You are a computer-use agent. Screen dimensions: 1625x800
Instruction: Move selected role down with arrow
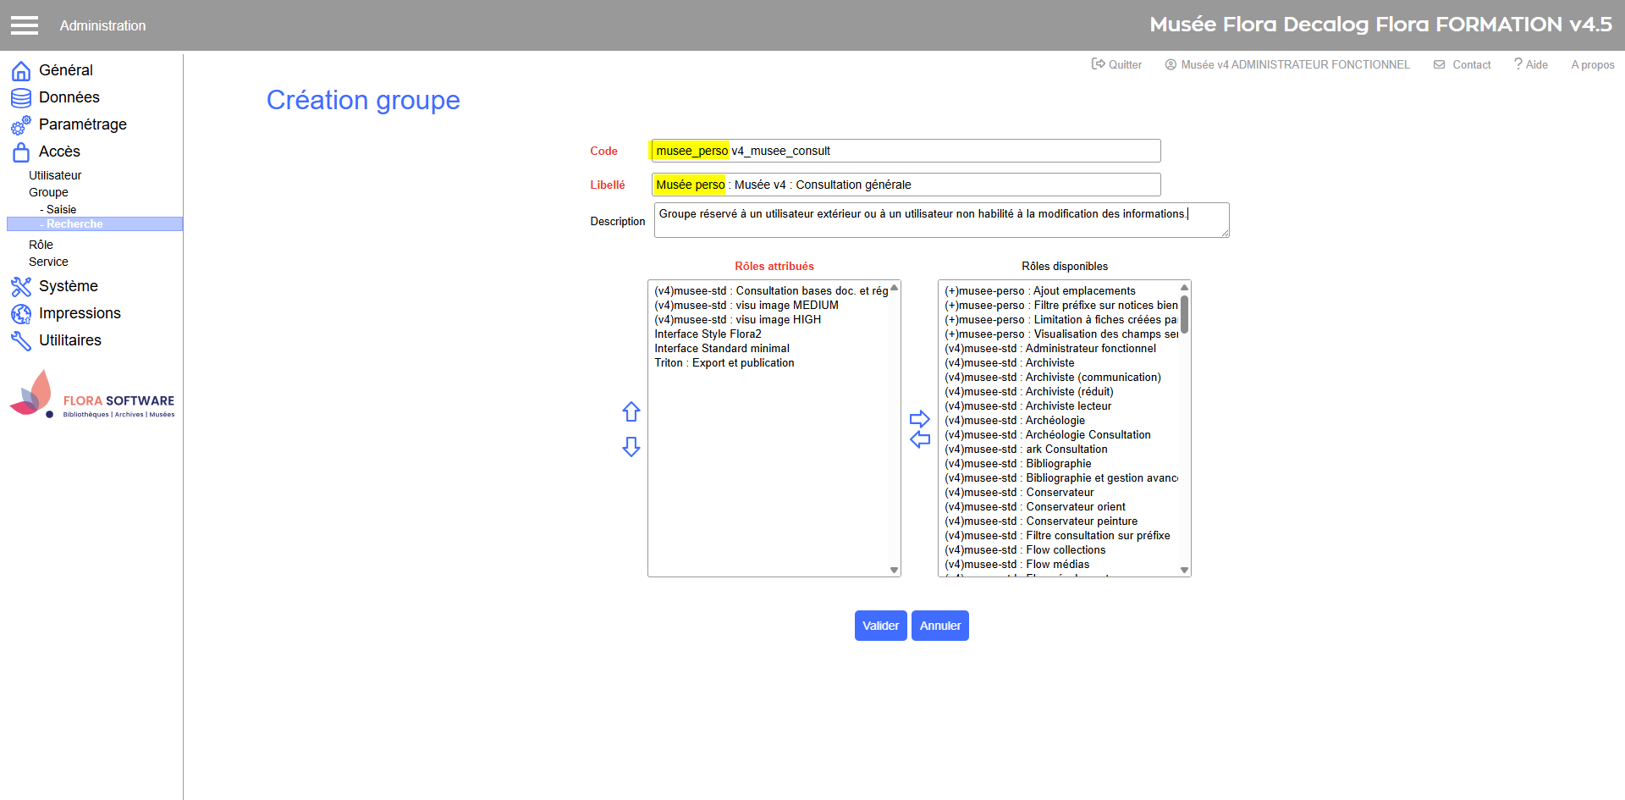631,447
